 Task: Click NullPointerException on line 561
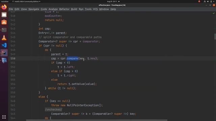click(83, 105)
